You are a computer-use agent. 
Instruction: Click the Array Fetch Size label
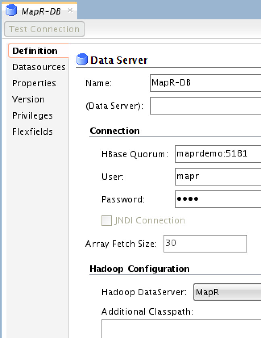coord(121,244)
